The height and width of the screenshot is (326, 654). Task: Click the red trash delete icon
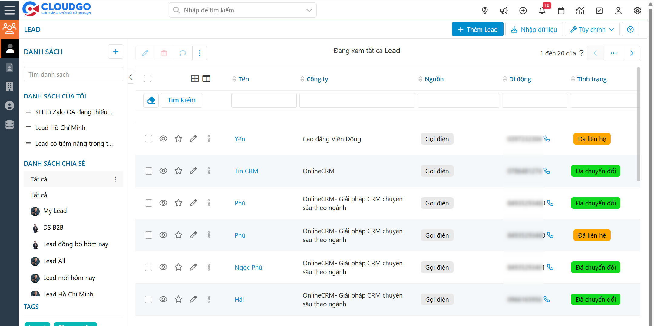click(164, 53)
